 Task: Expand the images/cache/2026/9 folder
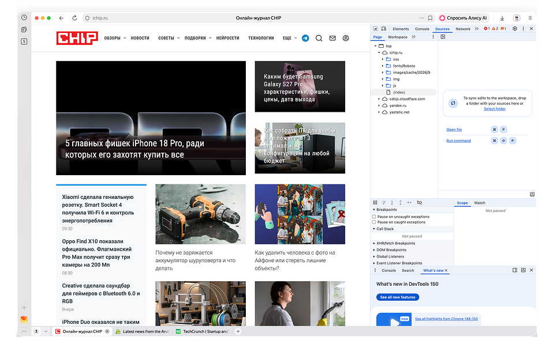pyautogui.click(x=383, y=72)
